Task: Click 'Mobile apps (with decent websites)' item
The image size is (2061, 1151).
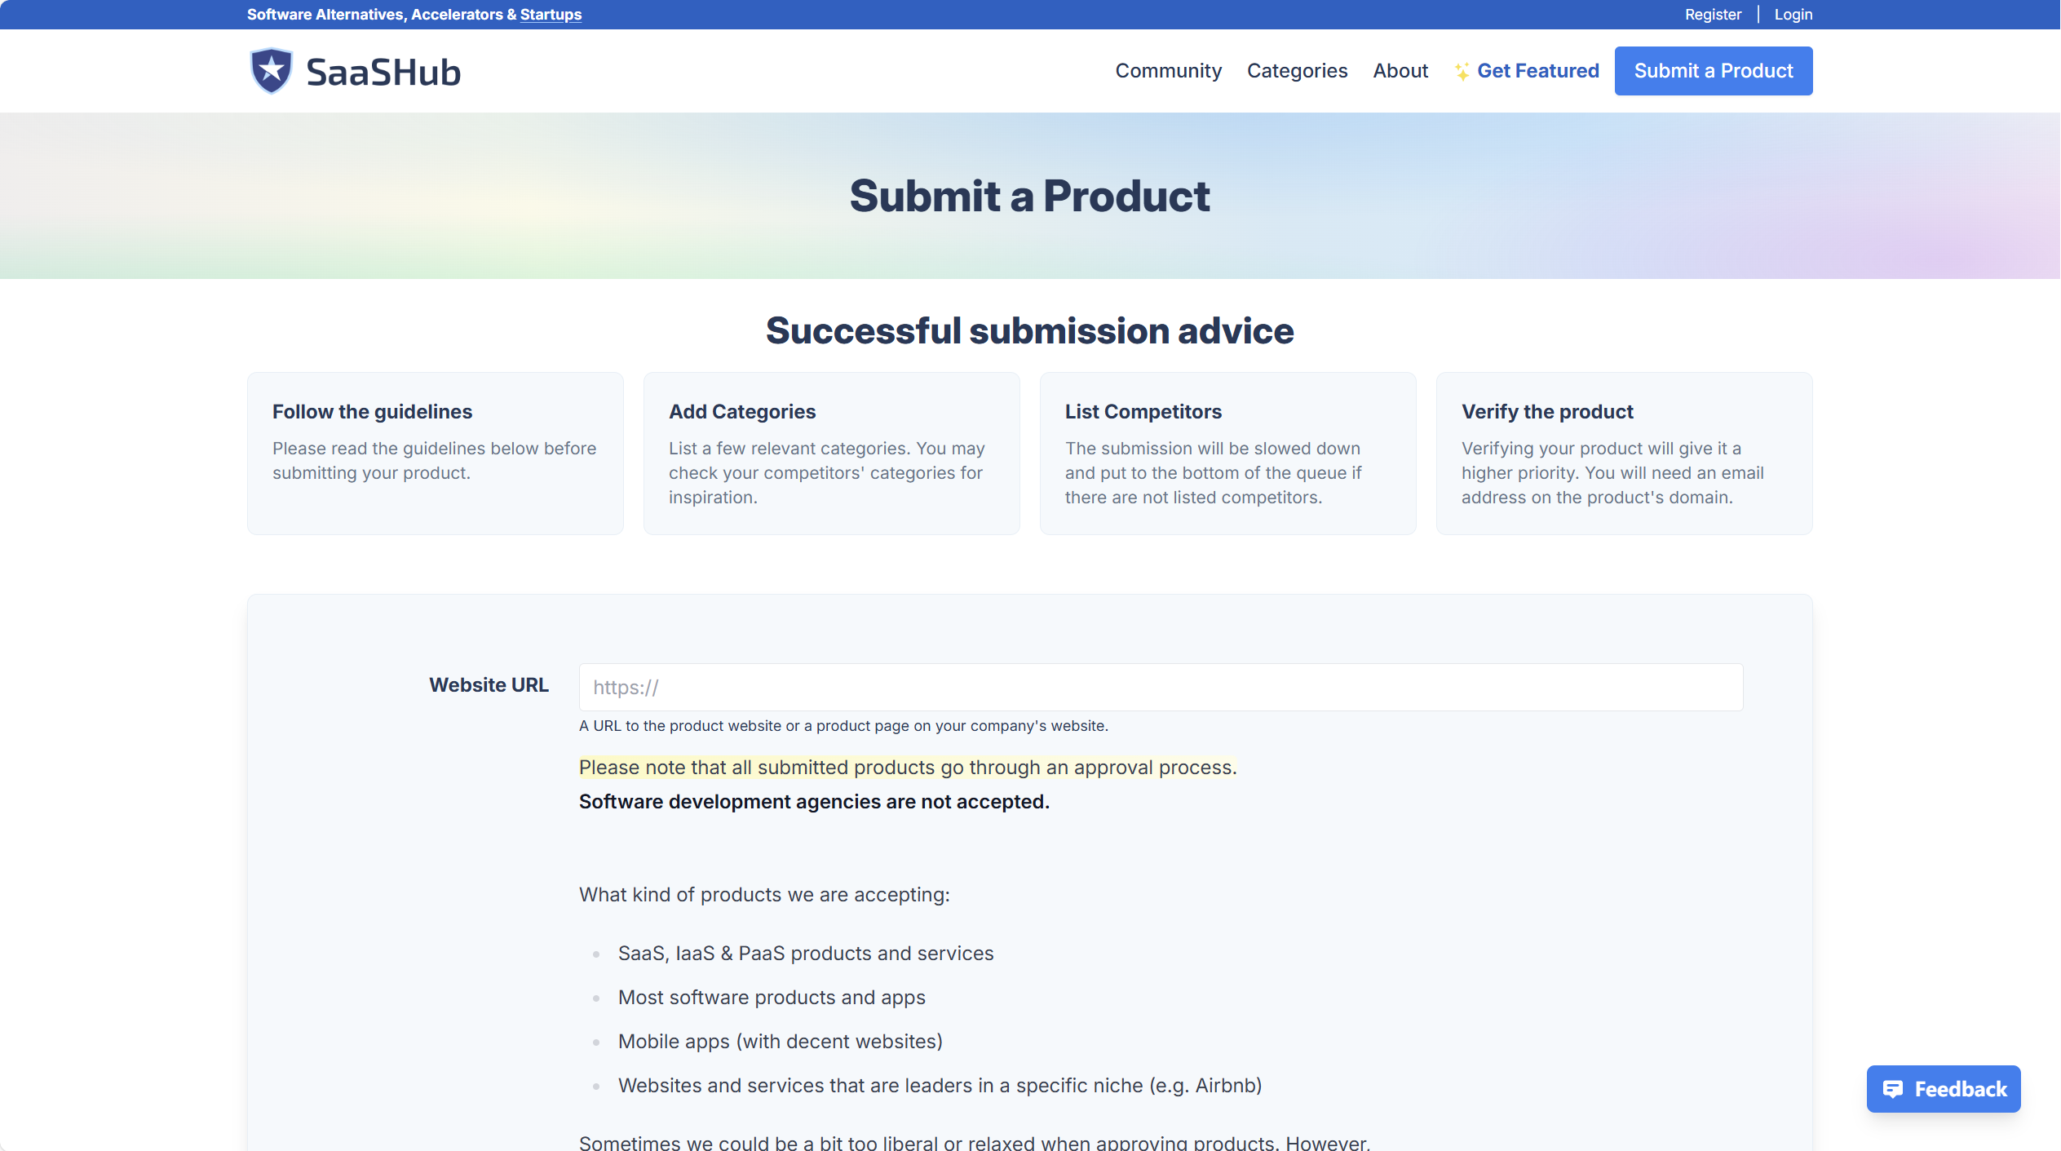Action: [x=781, y=1041]
